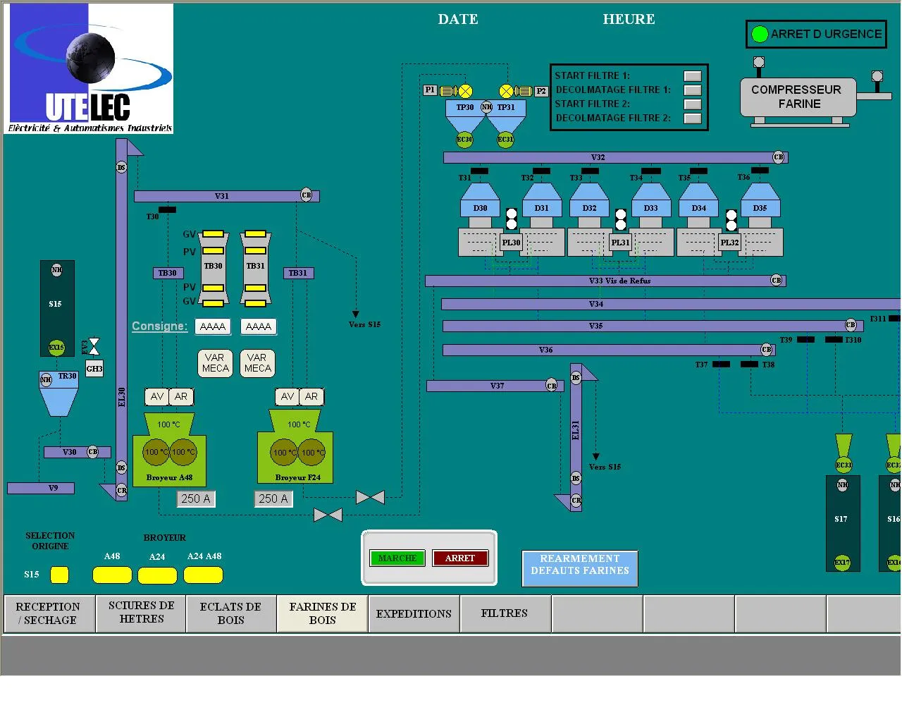
Task: Select the A48 broyeur yellow selector
Action: (112, 575)
